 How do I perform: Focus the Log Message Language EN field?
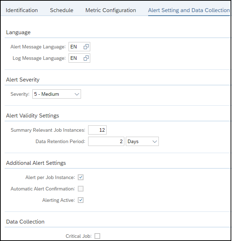(79, 58)
